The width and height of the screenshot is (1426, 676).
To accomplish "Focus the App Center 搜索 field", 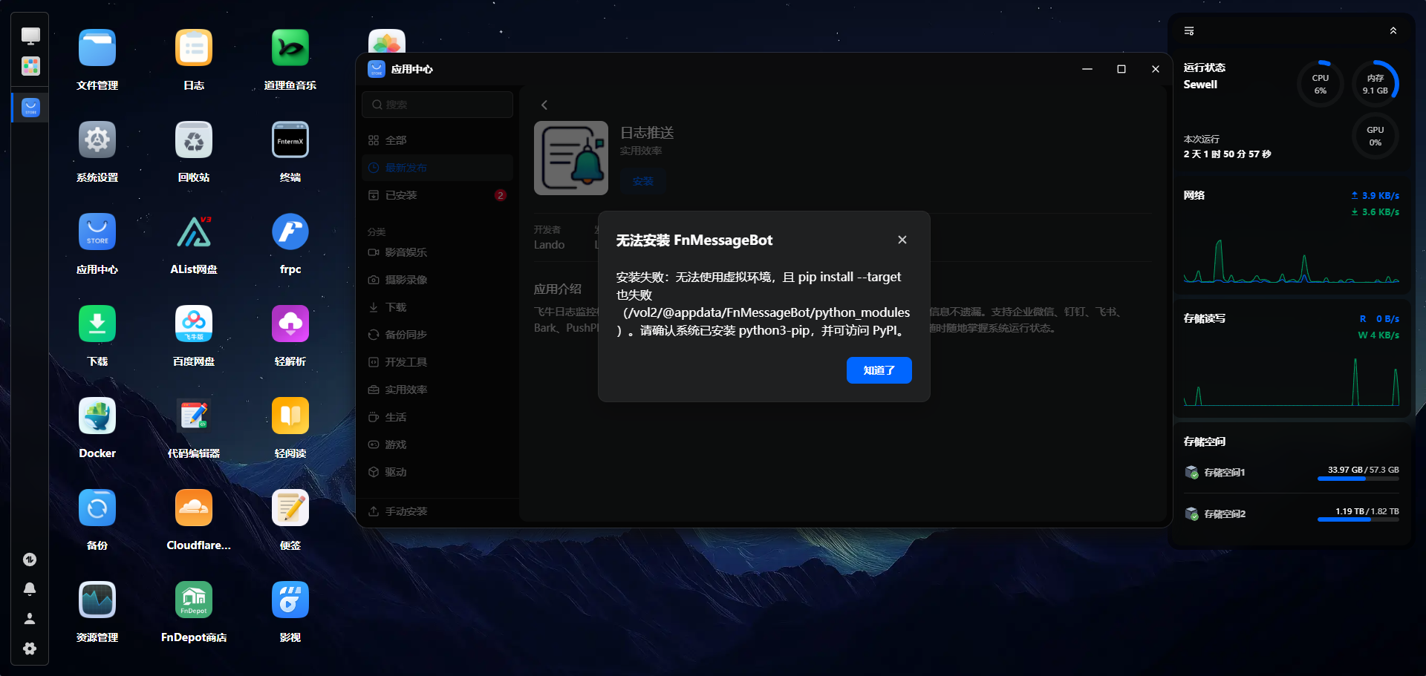I will coord(437,105).
